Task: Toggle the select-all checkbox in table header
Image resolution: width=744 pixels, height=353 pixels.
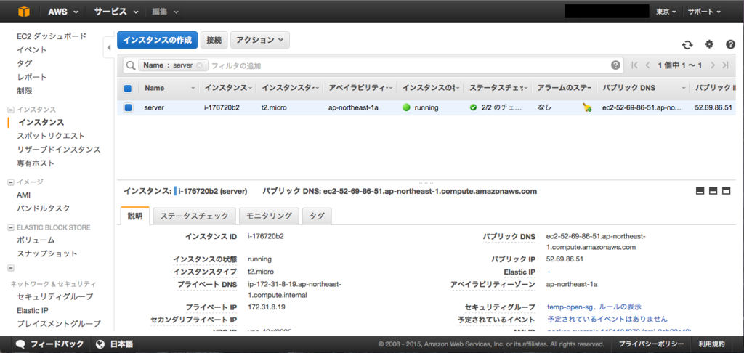Action: coord(128,89)
